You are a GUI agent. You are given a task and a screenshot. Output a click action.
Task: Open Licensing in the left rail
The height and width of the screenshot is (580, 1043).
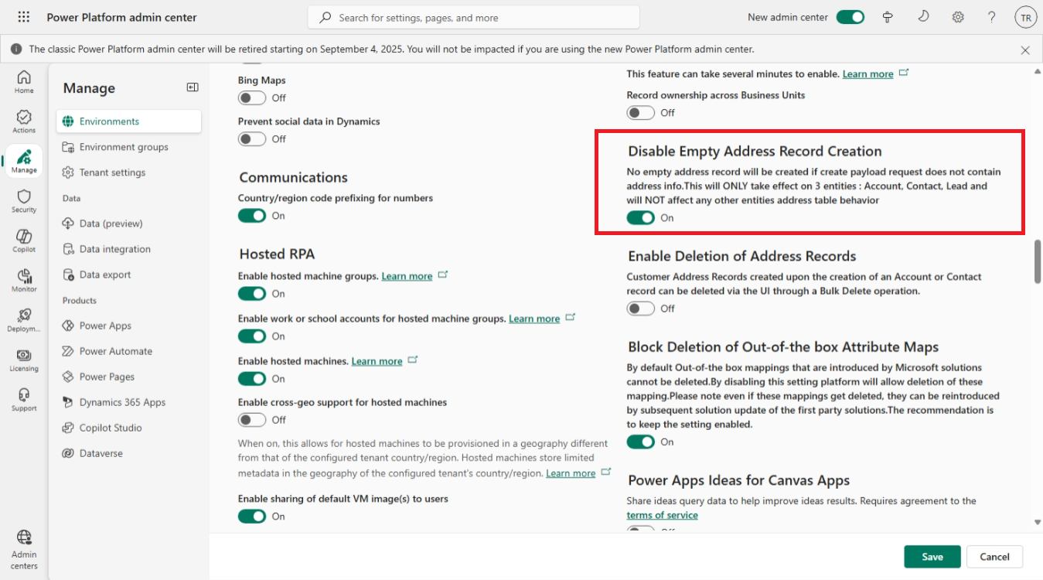(24, 360)
